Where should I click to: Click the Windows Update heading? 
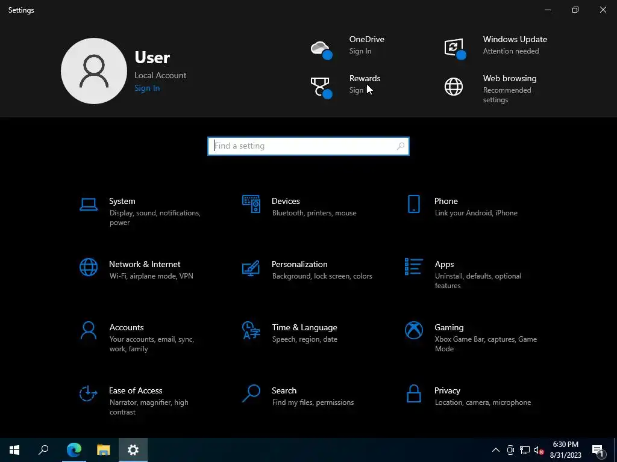tap(515, 39)
